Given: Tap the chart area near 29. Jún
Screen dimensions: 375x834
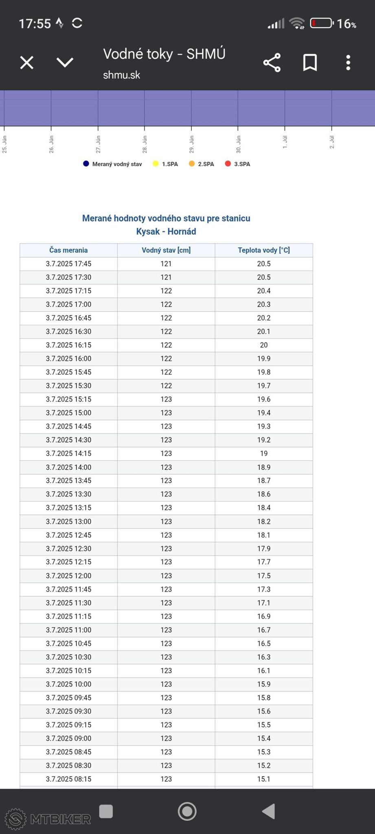Looking at the screenshot, I should tap(191, 108).
